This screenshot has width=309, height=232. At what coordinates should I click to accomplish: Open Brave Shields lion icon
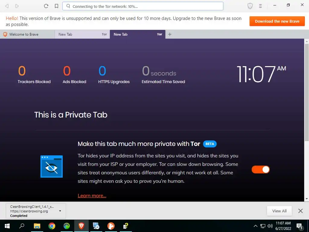click(250, 6)
